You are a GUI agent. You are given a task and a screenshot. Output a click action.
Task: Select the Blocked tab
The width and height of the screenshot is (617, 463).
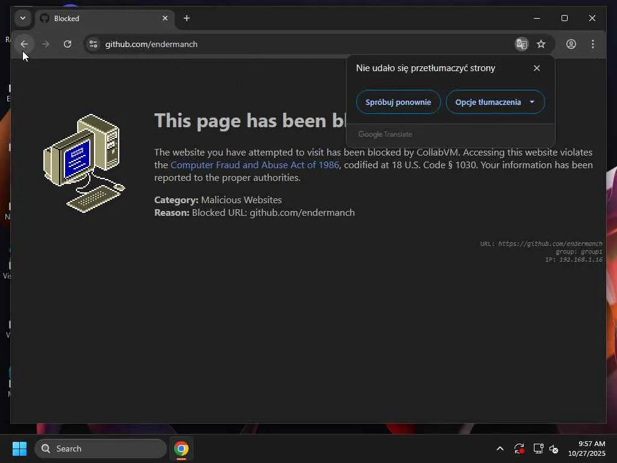[104, 19]
